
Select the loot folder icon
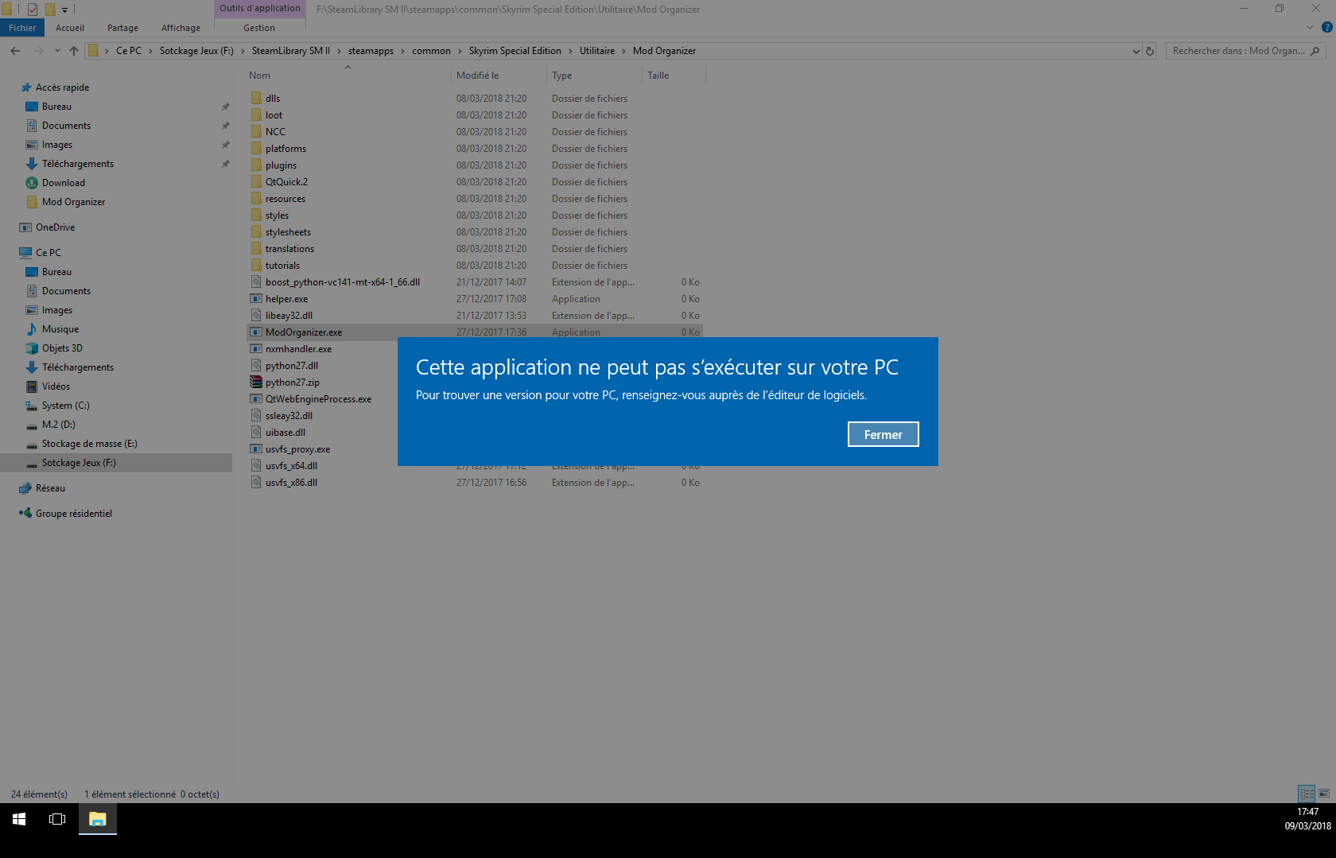(x=256, y=115)
